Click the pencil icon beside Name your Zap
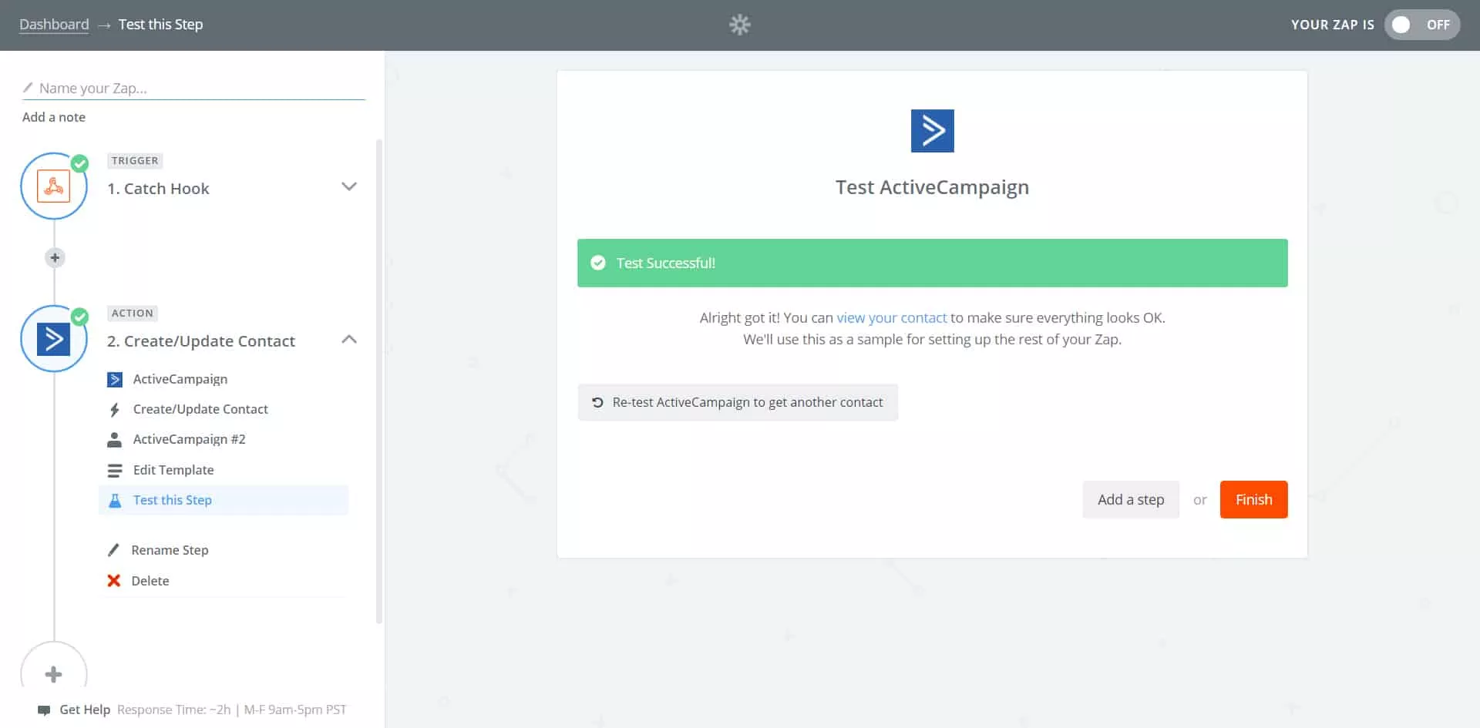This screenshot has height=728, width=1480. coord(28,88)
